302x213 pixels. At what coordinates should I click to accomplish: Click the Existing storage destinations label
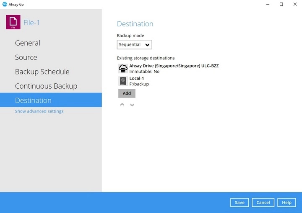[146, 58]
